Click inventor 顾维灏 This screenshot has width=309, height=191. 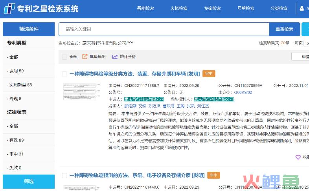(x=130, y=106)
